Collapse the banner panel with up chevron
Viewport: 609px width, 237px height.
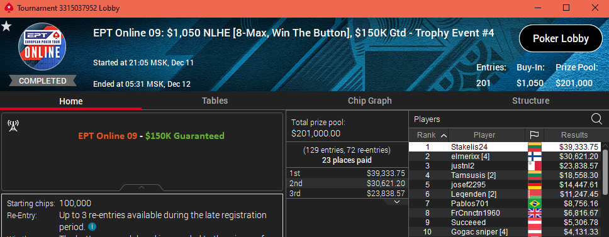click(142, 187)
